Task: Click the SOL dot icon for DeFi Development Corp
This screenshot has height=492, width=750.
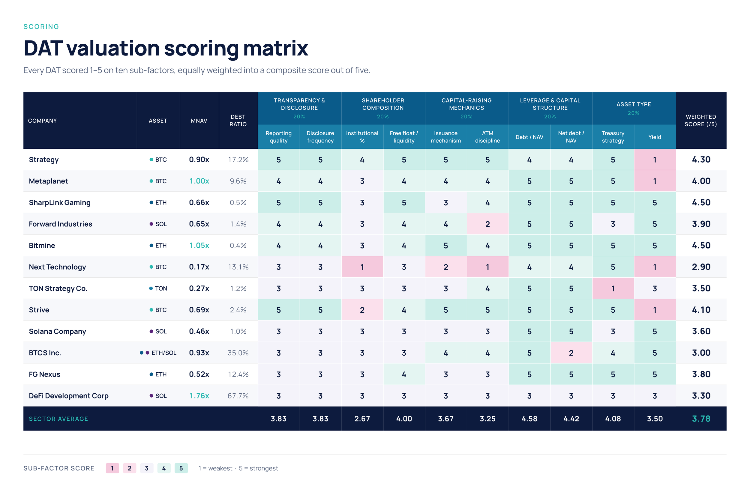Action: pos(151,396)
